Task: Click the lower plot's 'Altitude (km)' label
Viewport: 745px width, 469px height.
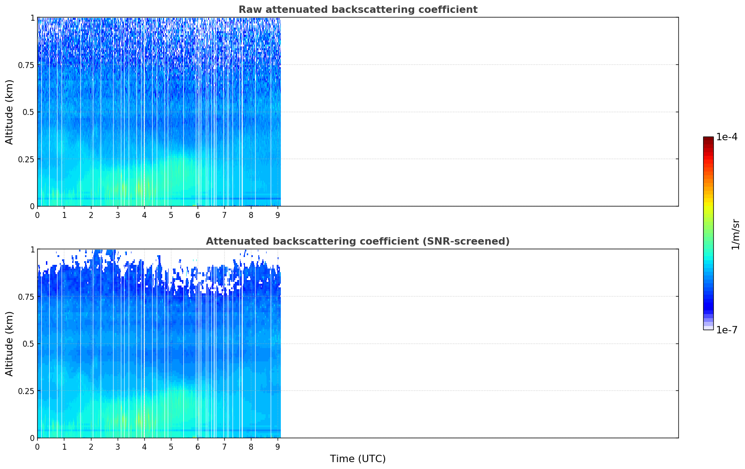Action: coord(10,343)
